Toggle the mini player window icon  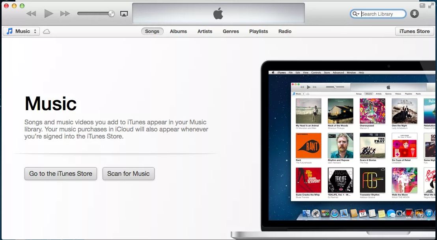(x=422, y=6)
